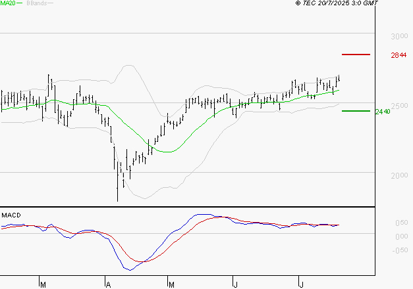The width and height of the screenshot is (413, 289).
Task: Click the green 2440 support value
Action: (383, 112)
